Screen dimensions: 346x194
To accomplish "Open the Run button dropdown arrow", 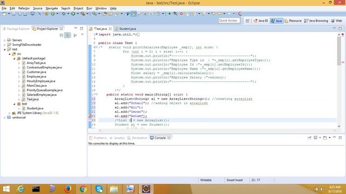I will coord(78,13).
